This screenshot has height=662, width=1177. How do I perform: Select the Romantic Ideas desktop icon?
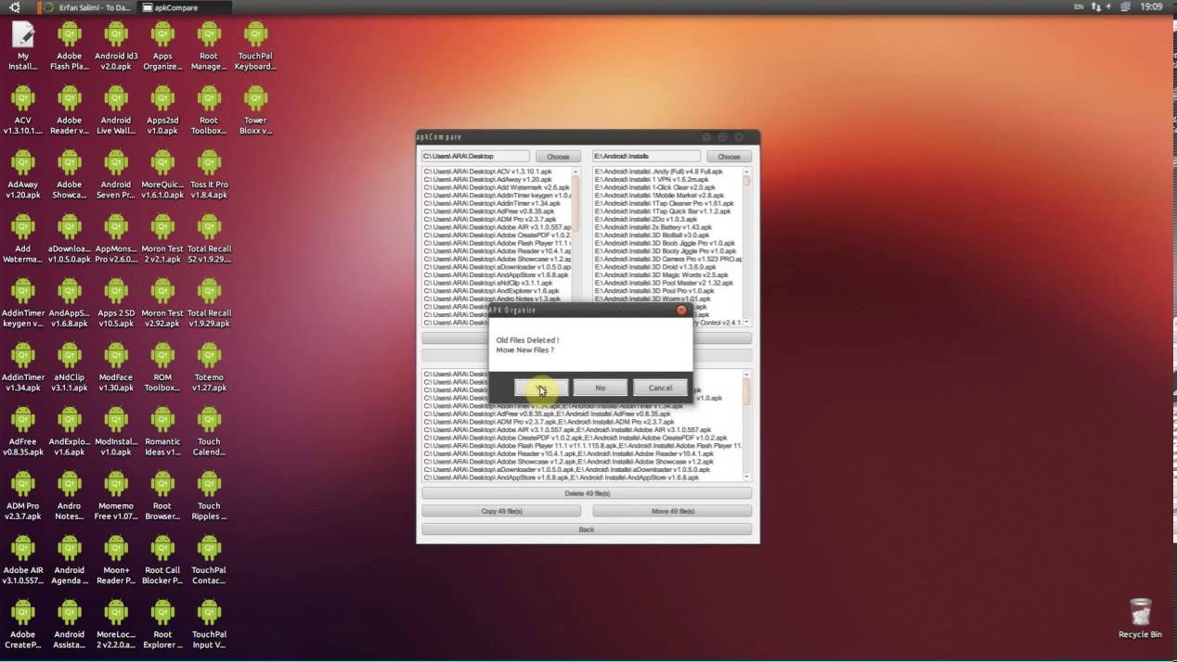click(x=162, y=432)
